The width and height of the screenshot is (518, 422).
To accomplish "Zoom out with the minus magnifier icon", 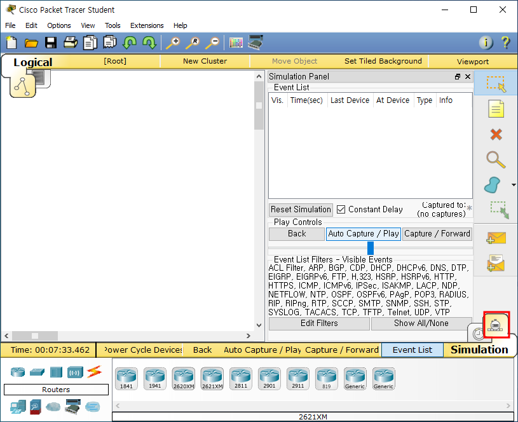I will (x=212, y=43).
